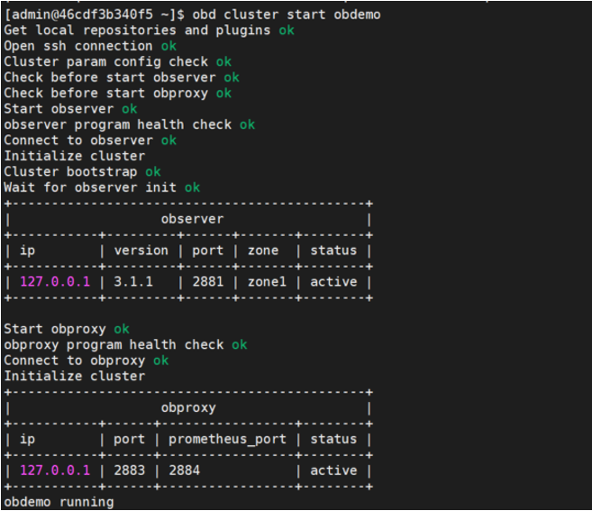Click the obproxy table active status

pyautogui.click(x=333, y=470)
